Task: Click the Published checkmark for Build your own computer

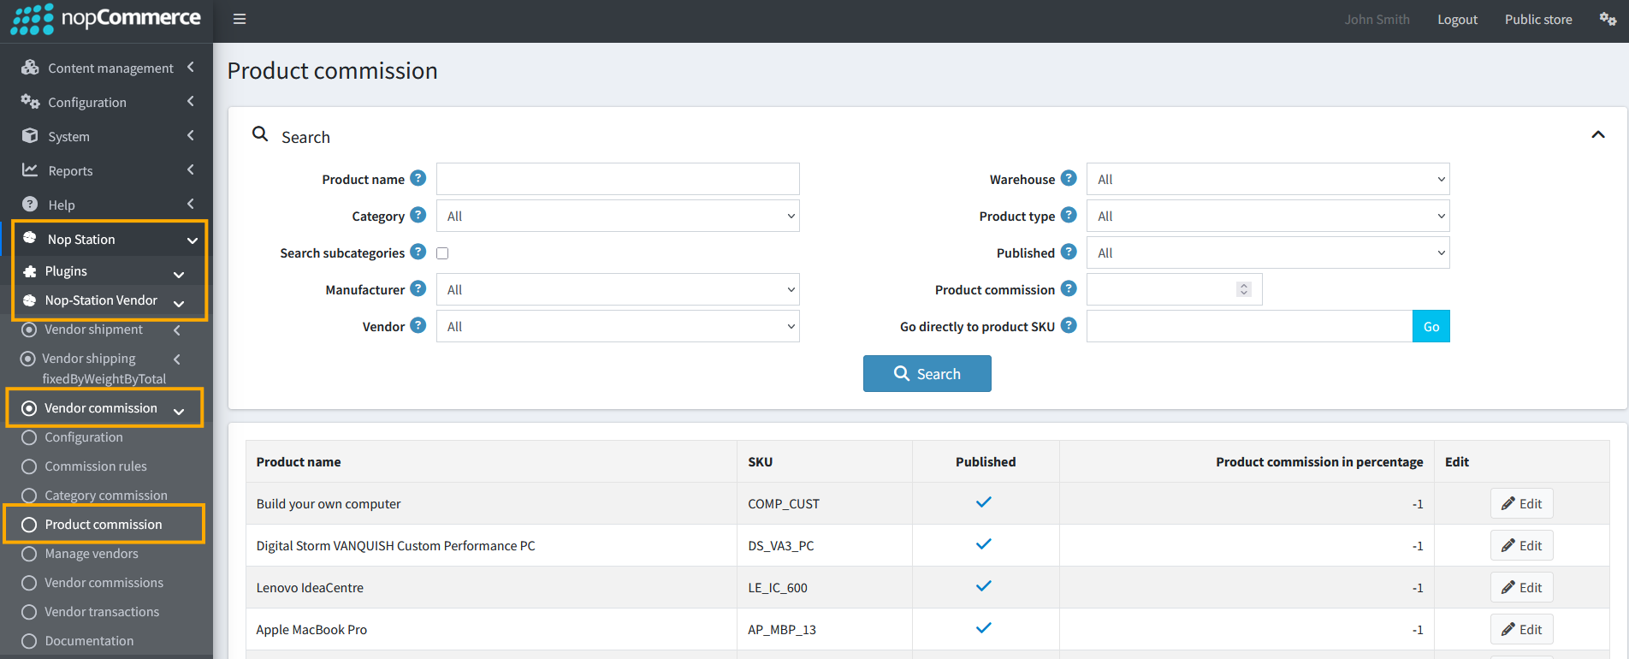Action: (984, 502)
